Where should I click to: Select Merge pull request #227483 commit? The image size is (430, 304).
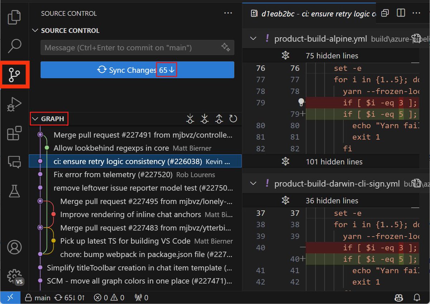coord(135,228)
